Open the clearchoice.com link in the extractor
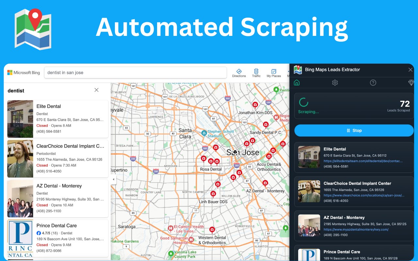 [364, 195]
